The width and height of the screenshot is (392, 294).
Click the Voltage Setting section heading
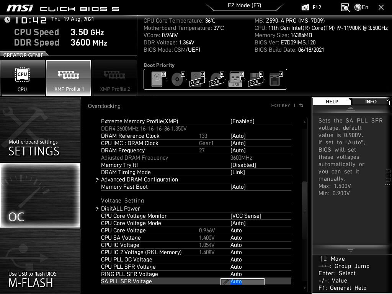pyautogui.click(x=122, y=201)
